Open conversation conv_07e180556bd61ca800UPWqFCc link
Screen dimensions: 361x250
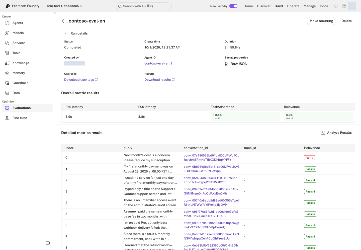point(211,158)
